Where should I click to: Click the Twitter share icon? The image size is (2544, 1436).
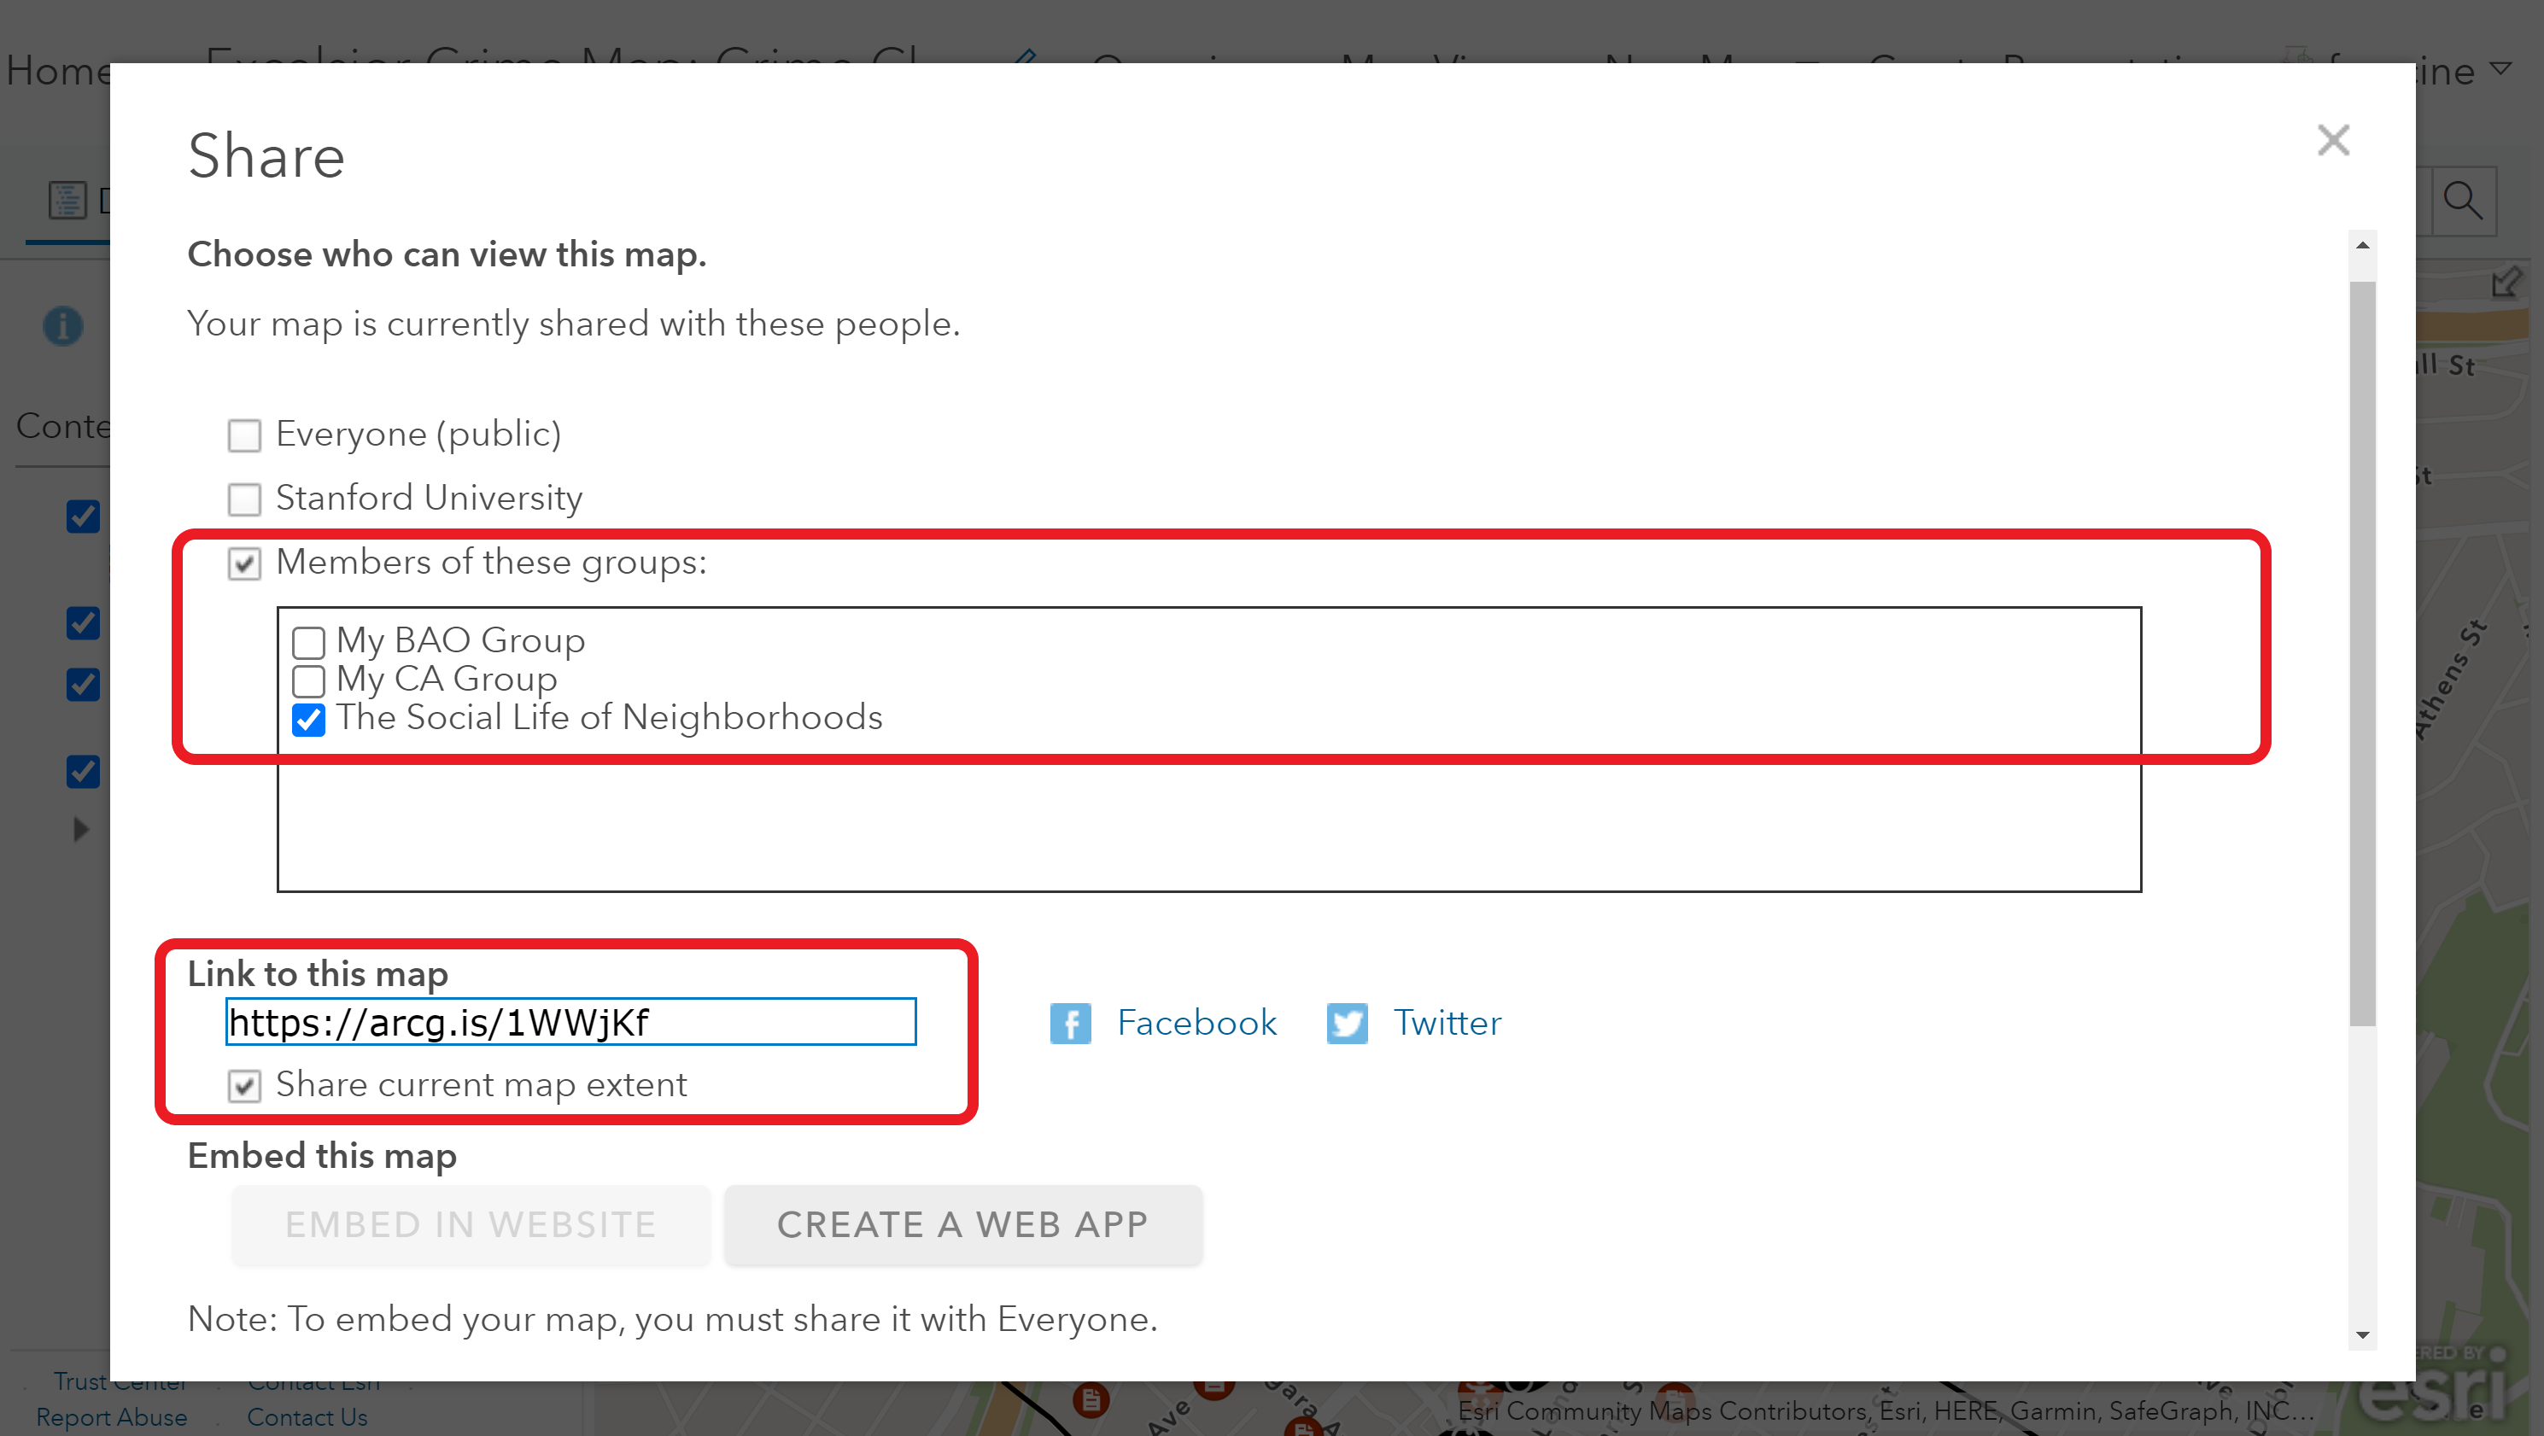point(1347,1023)
